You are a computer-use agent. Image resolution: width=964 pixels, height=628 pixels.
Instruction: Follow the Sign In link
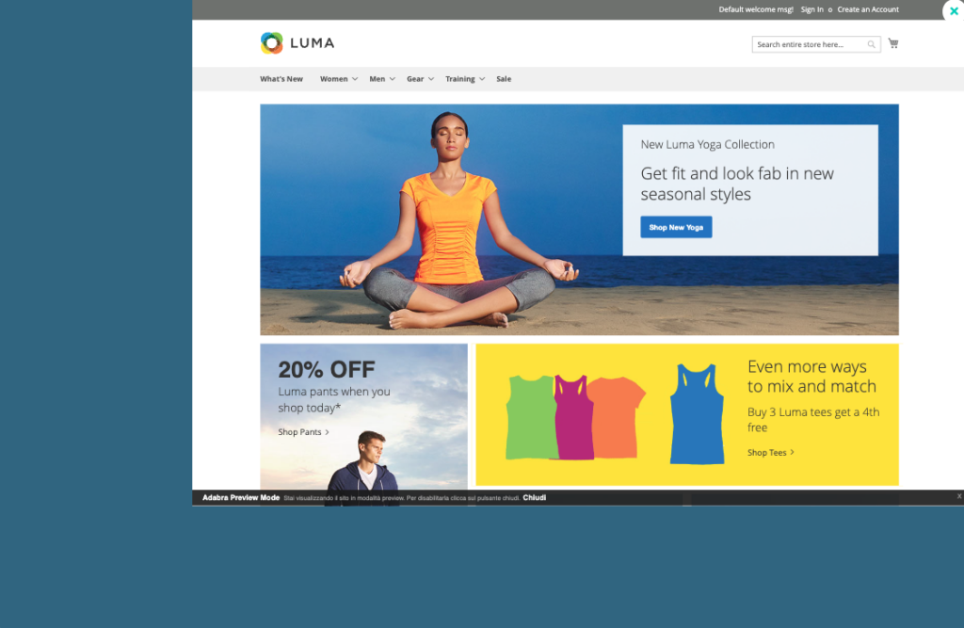point(811,9)
